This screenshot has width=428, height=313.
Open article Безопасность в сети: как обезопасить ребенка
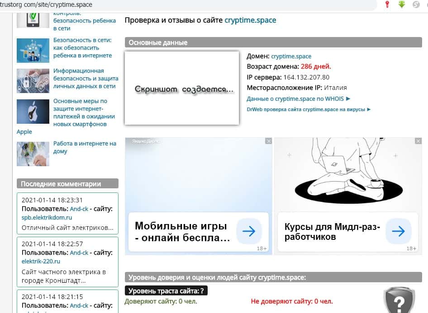pos(82,48)
